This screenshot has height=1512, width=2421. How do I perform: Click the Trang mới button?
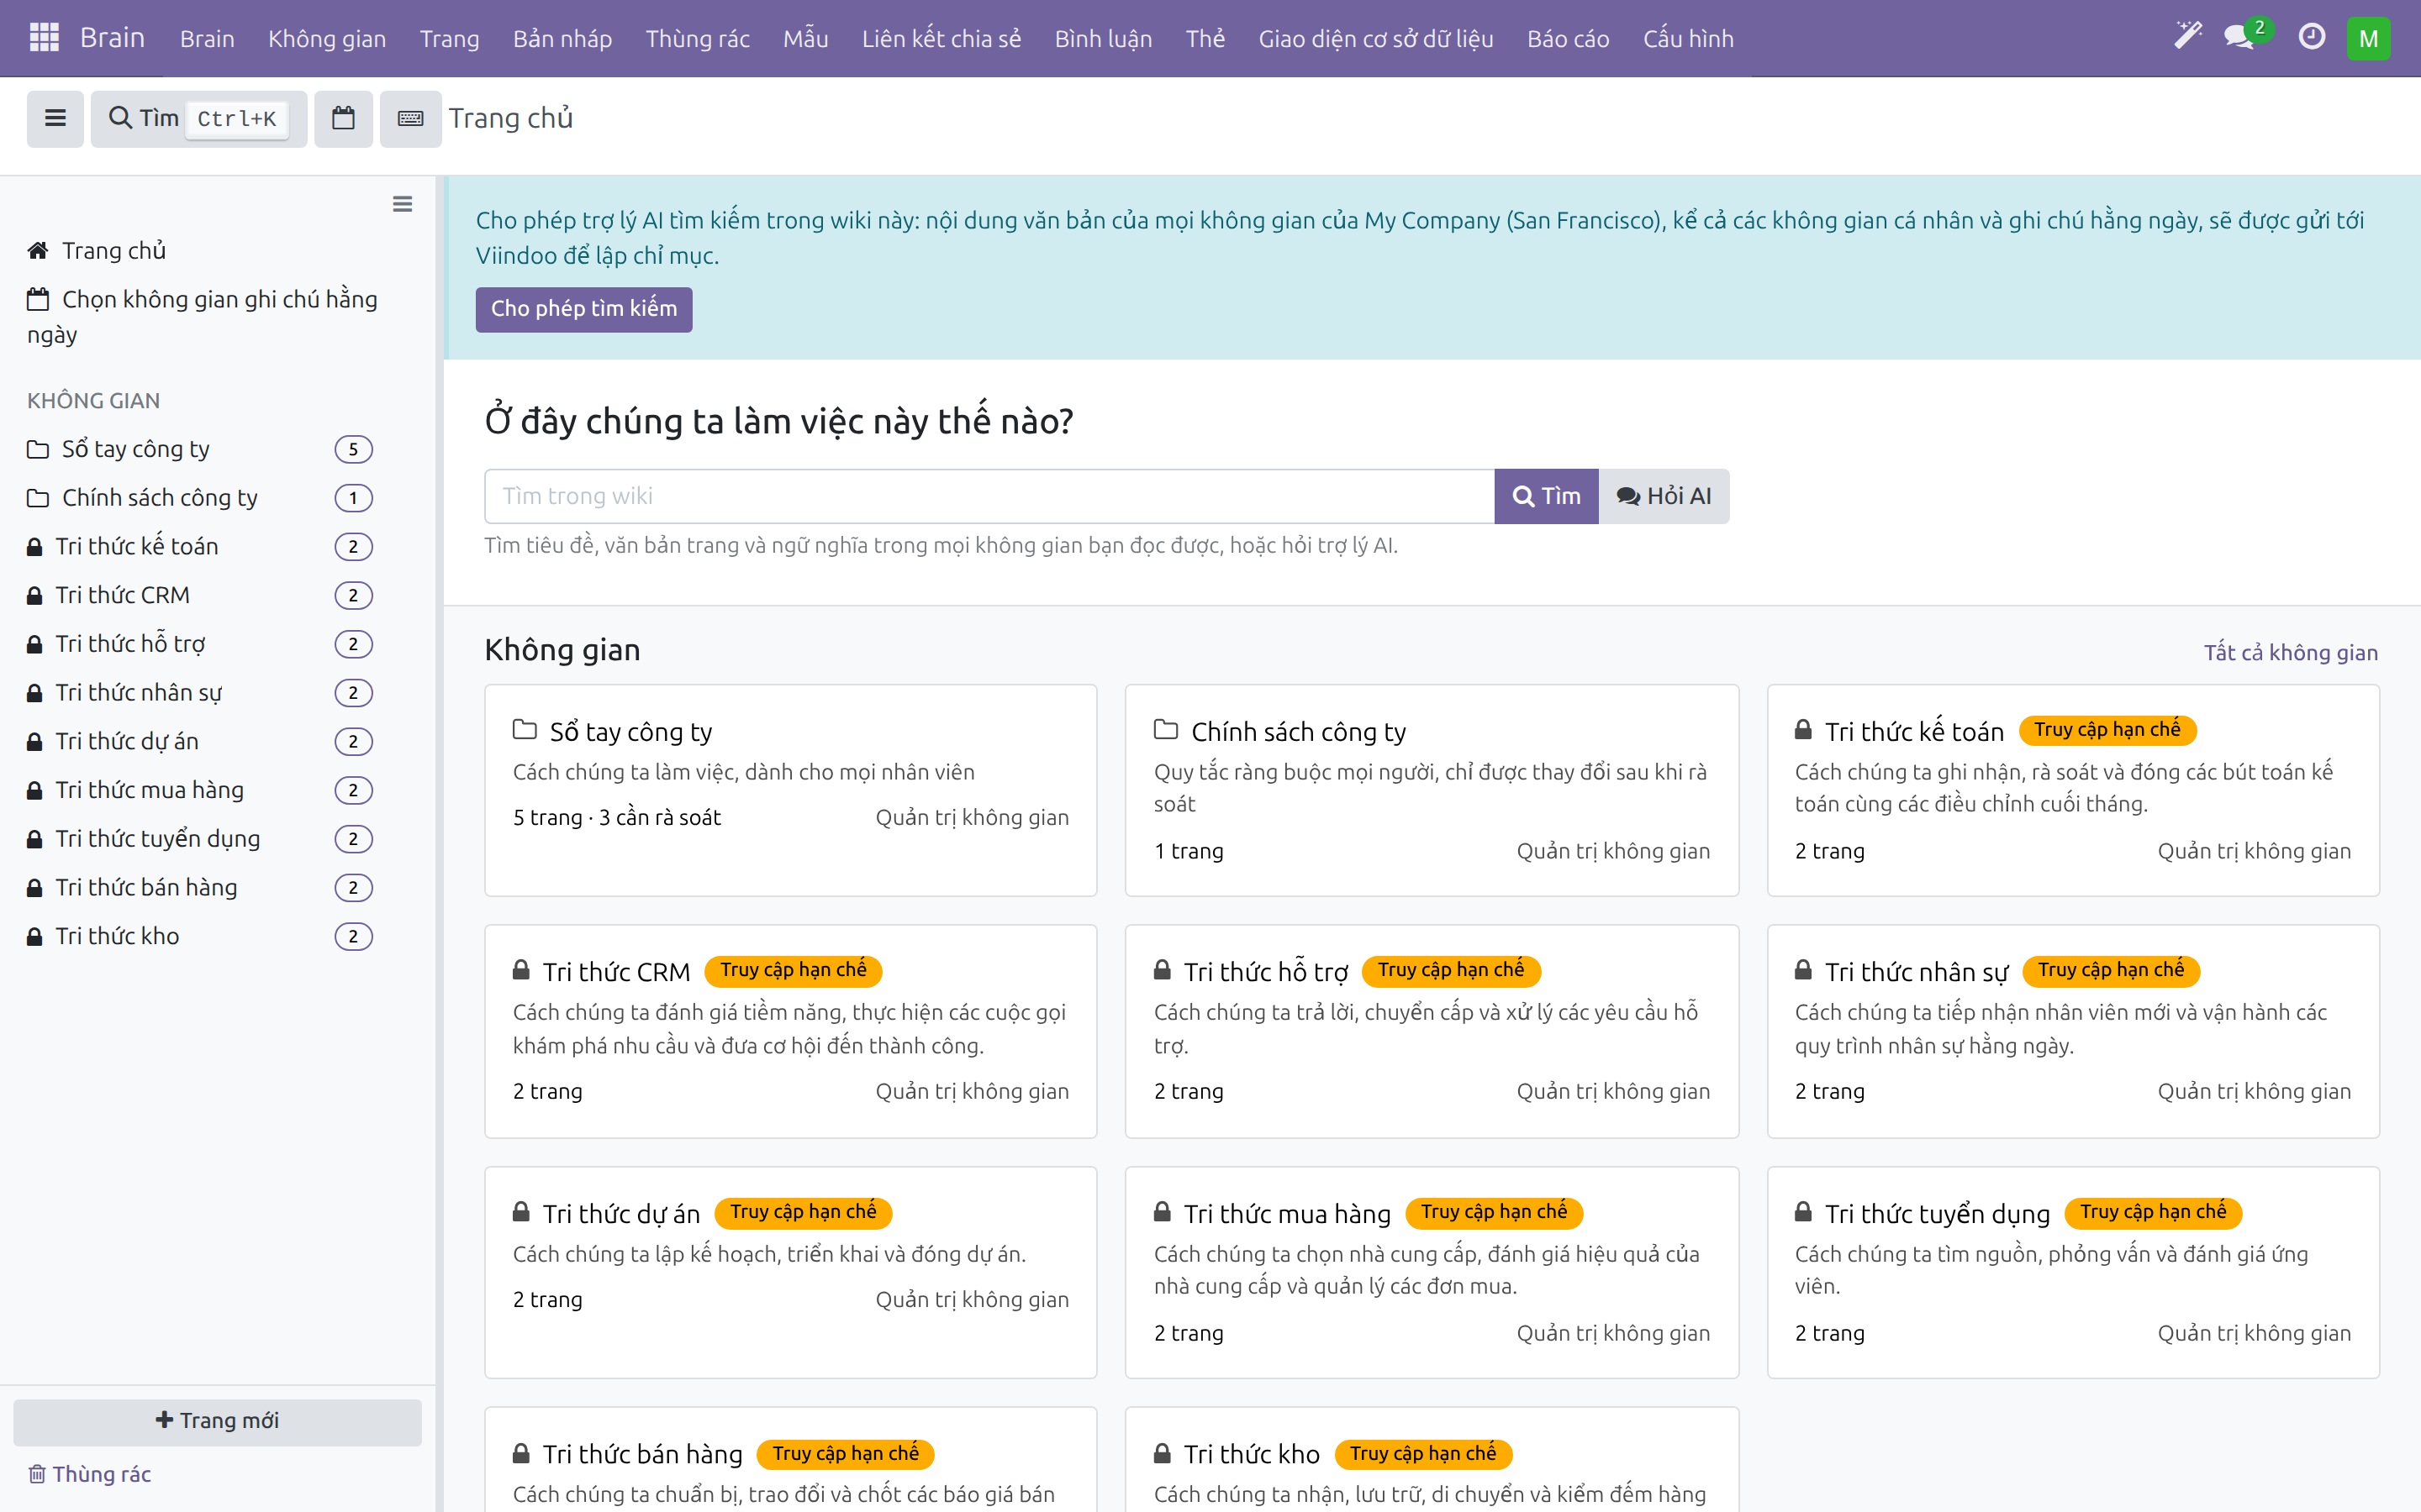click(x=217, y=1421)
